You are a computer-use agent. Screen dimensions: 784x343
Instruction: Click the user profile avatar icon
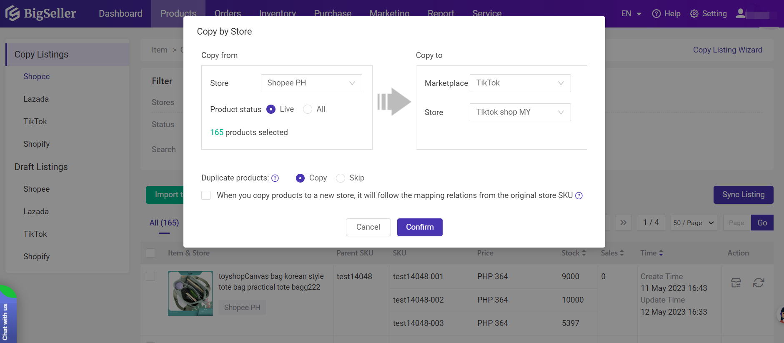coord(741,13)
